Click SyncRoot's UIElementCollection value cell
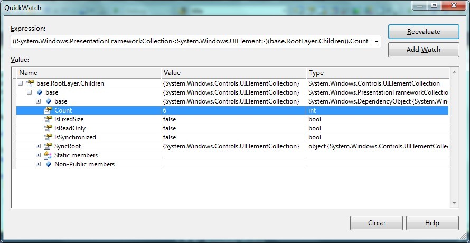 (x=233, y=146)
